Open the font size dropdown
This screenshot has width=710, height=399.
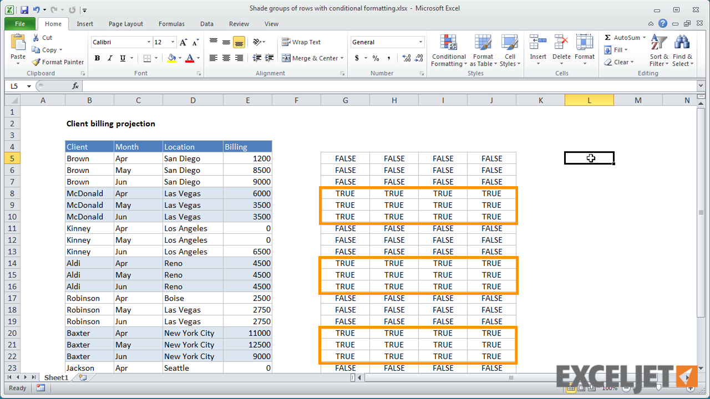pos(173,42)
